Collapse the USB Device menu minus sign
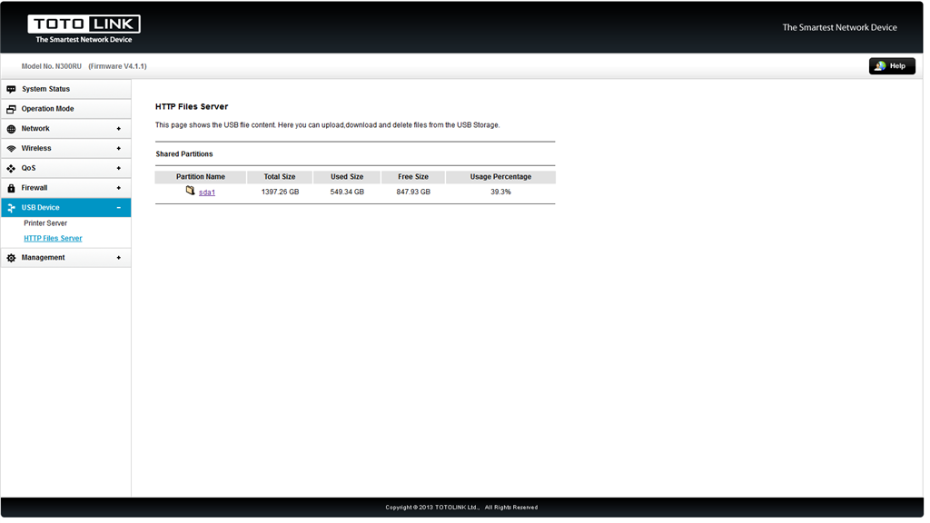930x523 pixels. pos(119,208)
